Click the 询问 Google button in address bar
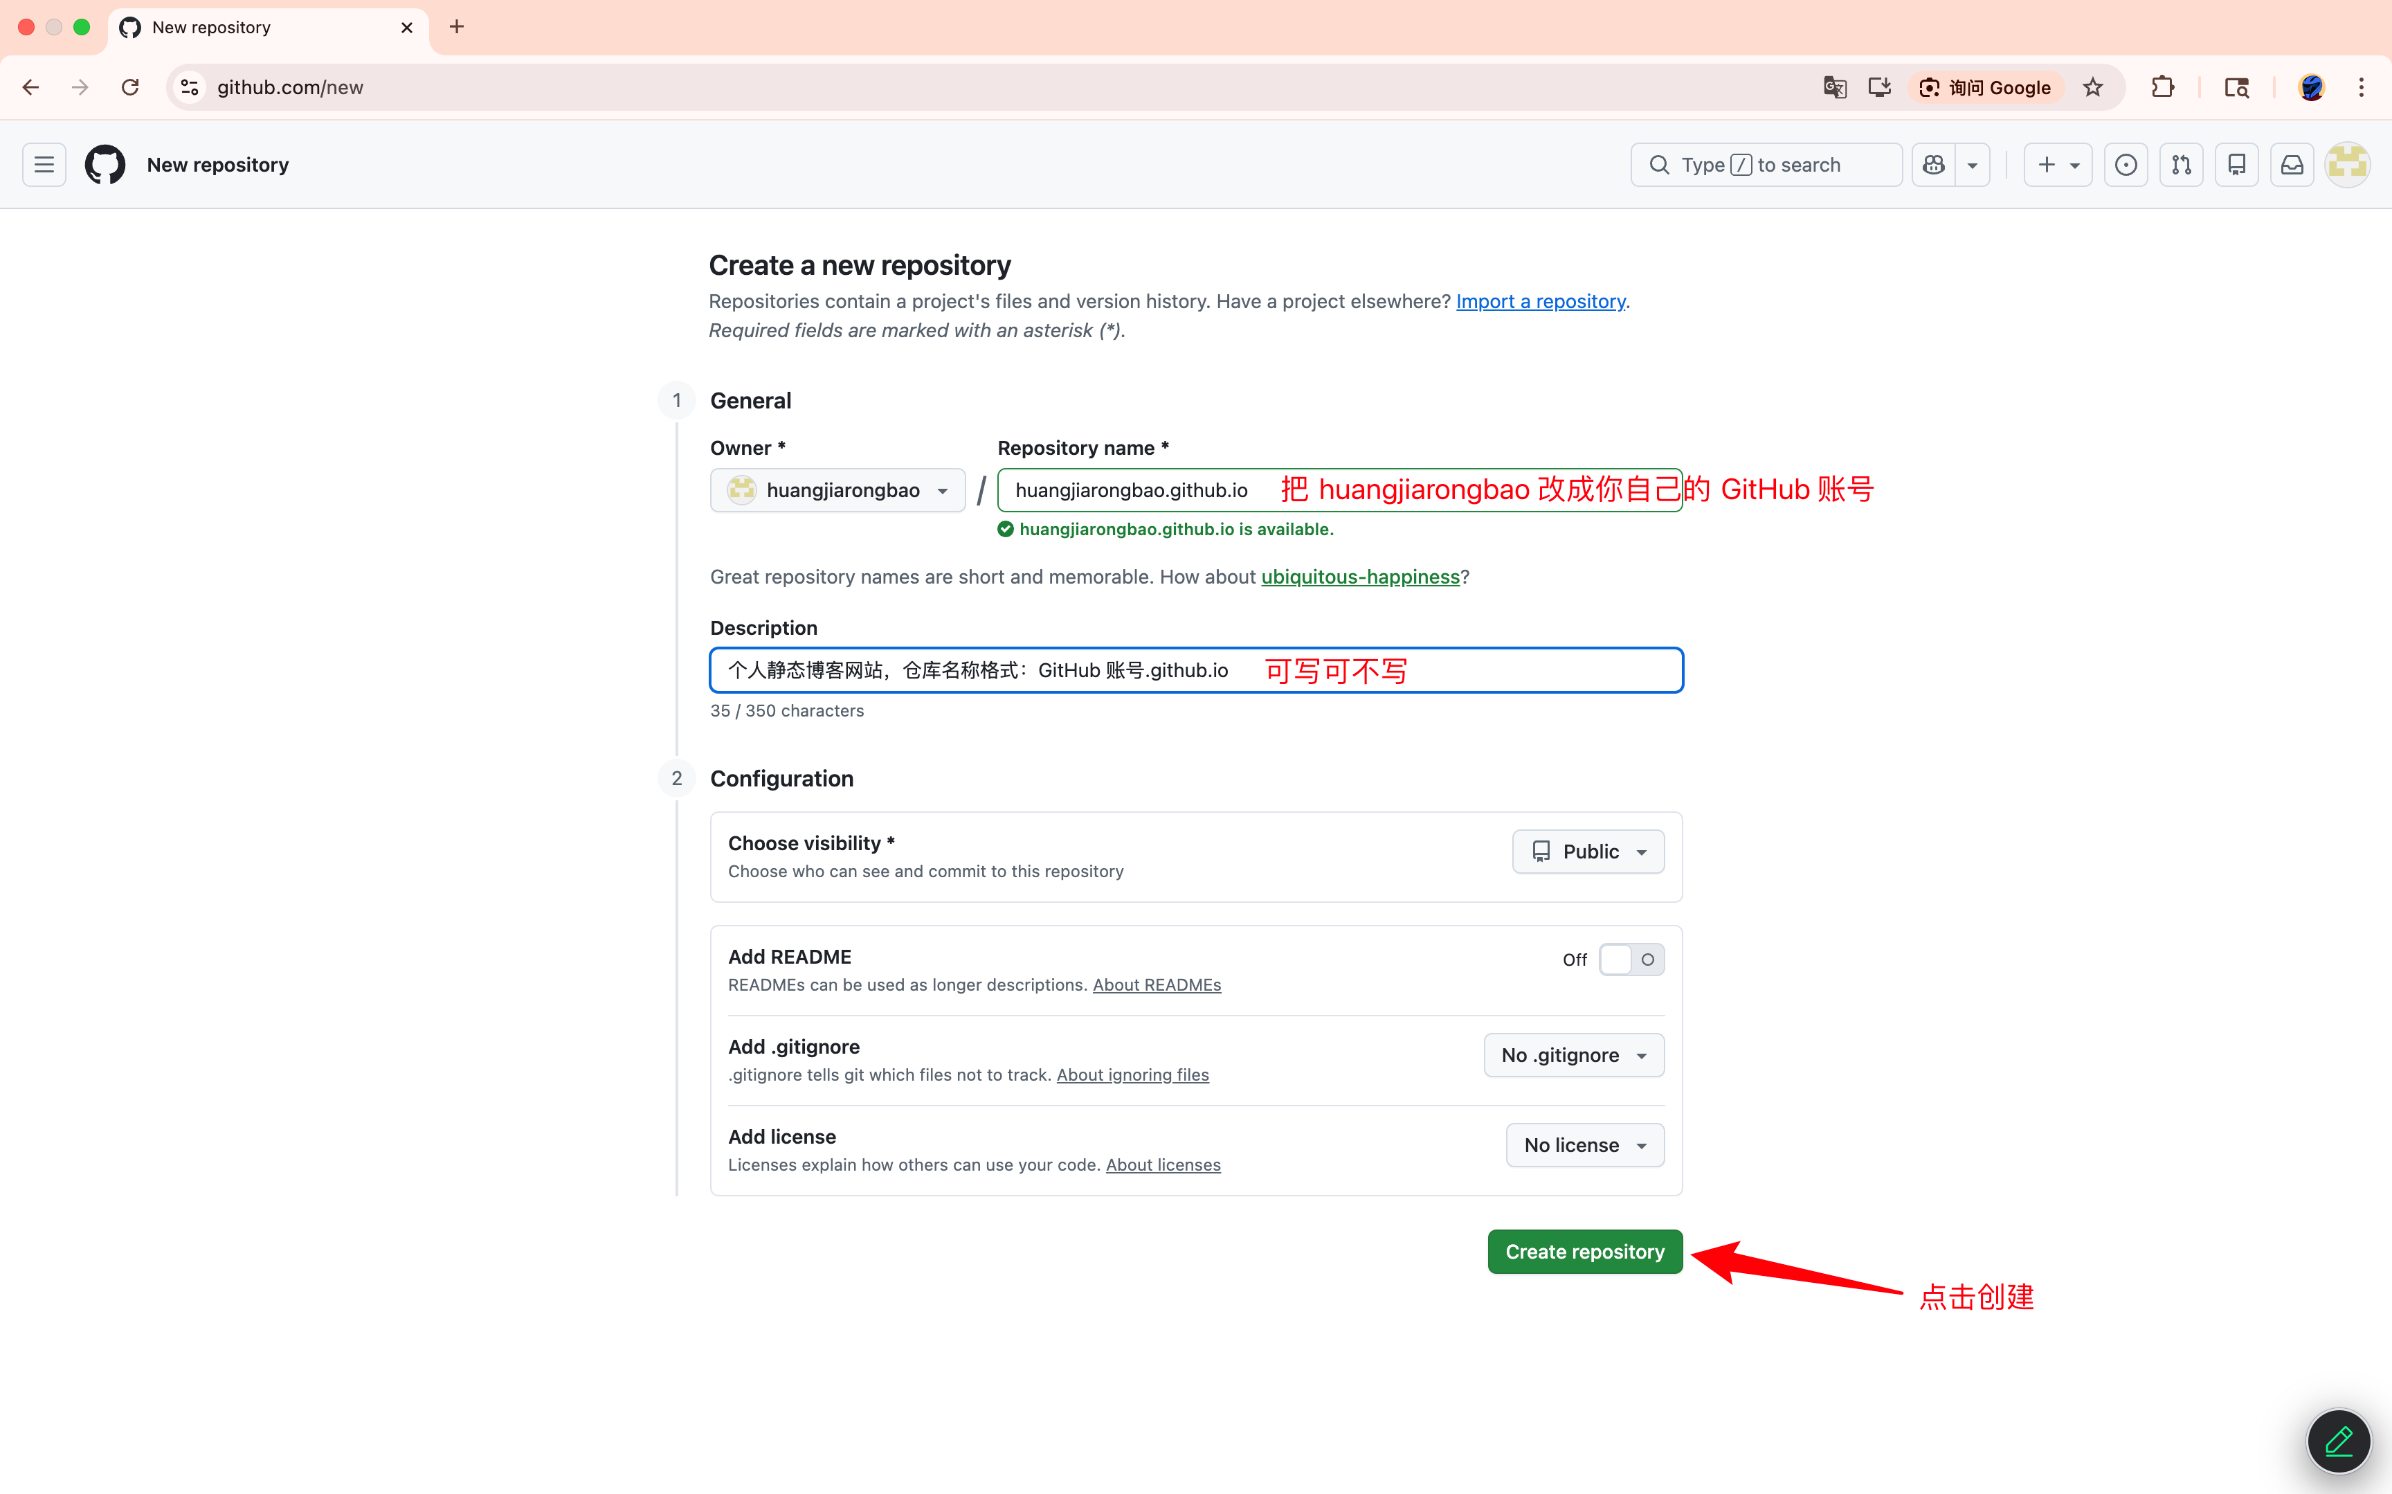Image resolution: width=2392 pixels, height=1494 pixels. tap(1985, 87)
